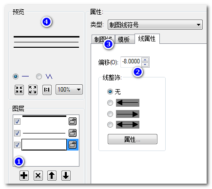Move the layer up with the up arrow
This screenshot has height=189, width=212.
pos(52,175)
